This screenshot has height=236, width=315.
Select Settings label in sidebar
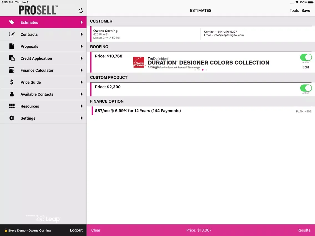[x=28, y=118]
